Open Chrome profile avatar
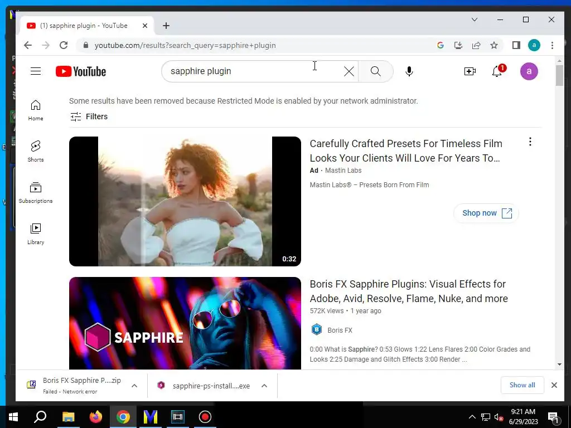Viewport: 571px width, 428px height. (x=534, y=45)
